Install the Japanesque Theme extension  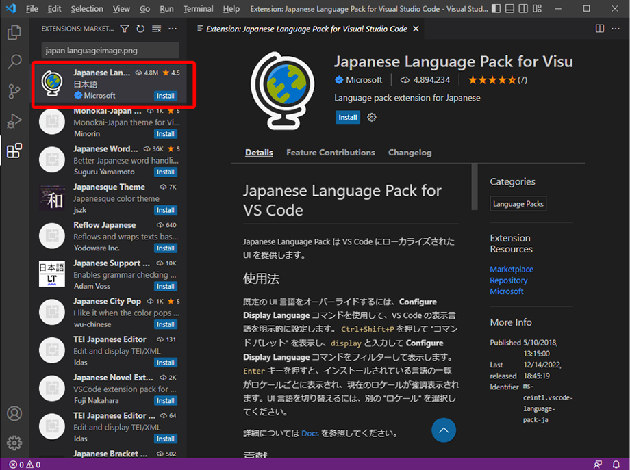point(166,210)
